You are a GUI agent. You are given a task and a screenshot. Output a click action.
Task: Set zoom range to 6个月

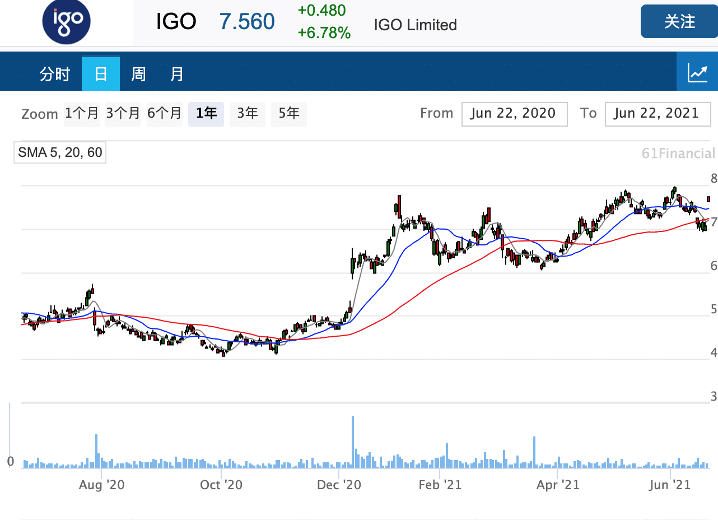coord(165,114)
